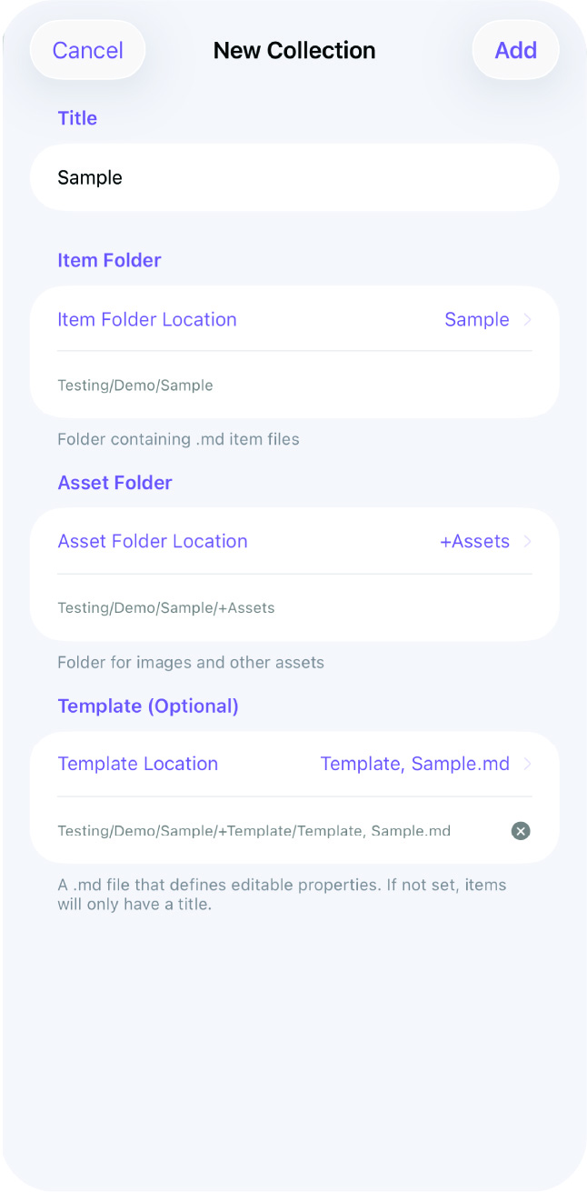Open the Item Folder Location chevron
Image resolution: width=587 pixels, height=1192 pixels.
(528, 319)
